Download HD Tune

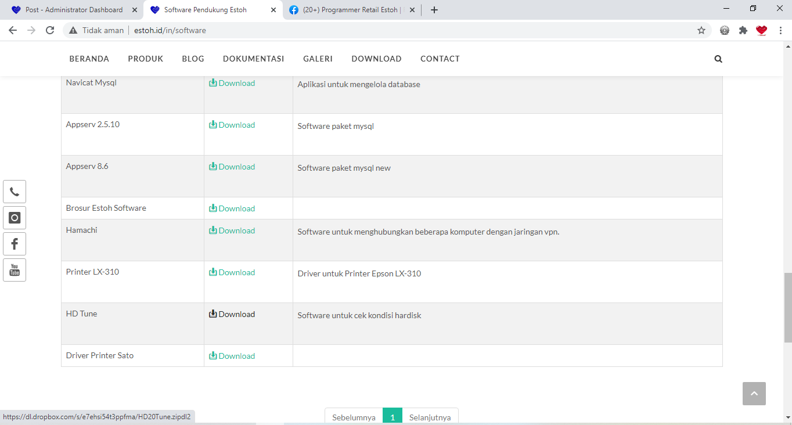coord(232,314)
